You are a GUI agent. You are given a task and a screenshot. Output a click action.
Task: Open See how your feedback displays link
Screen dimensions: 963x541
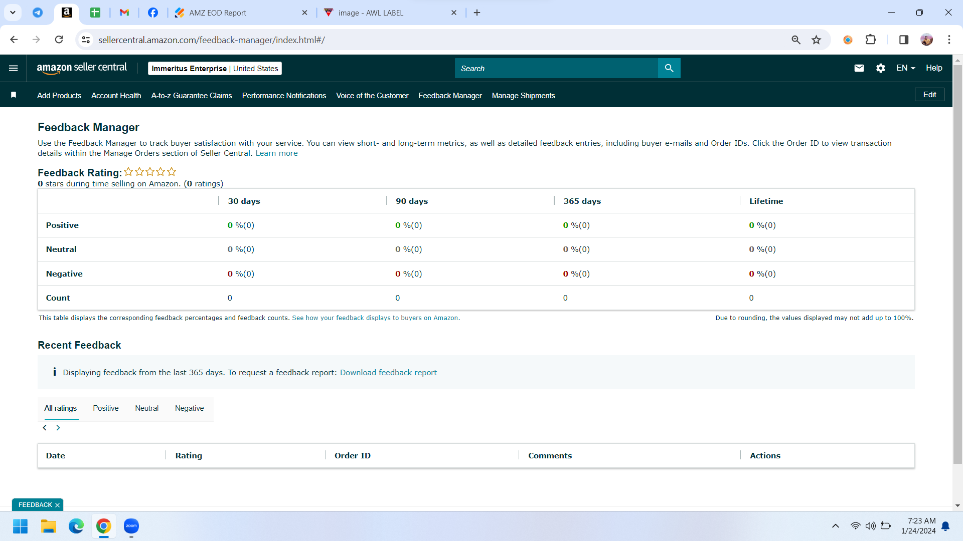376,318
